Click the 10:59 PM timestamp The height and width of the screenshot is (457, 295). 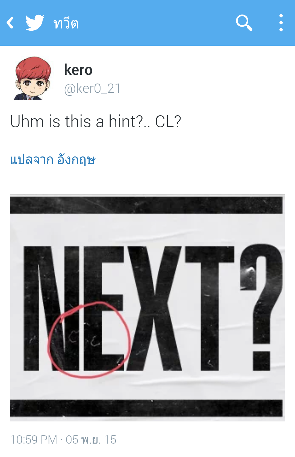tap(34, 439)
